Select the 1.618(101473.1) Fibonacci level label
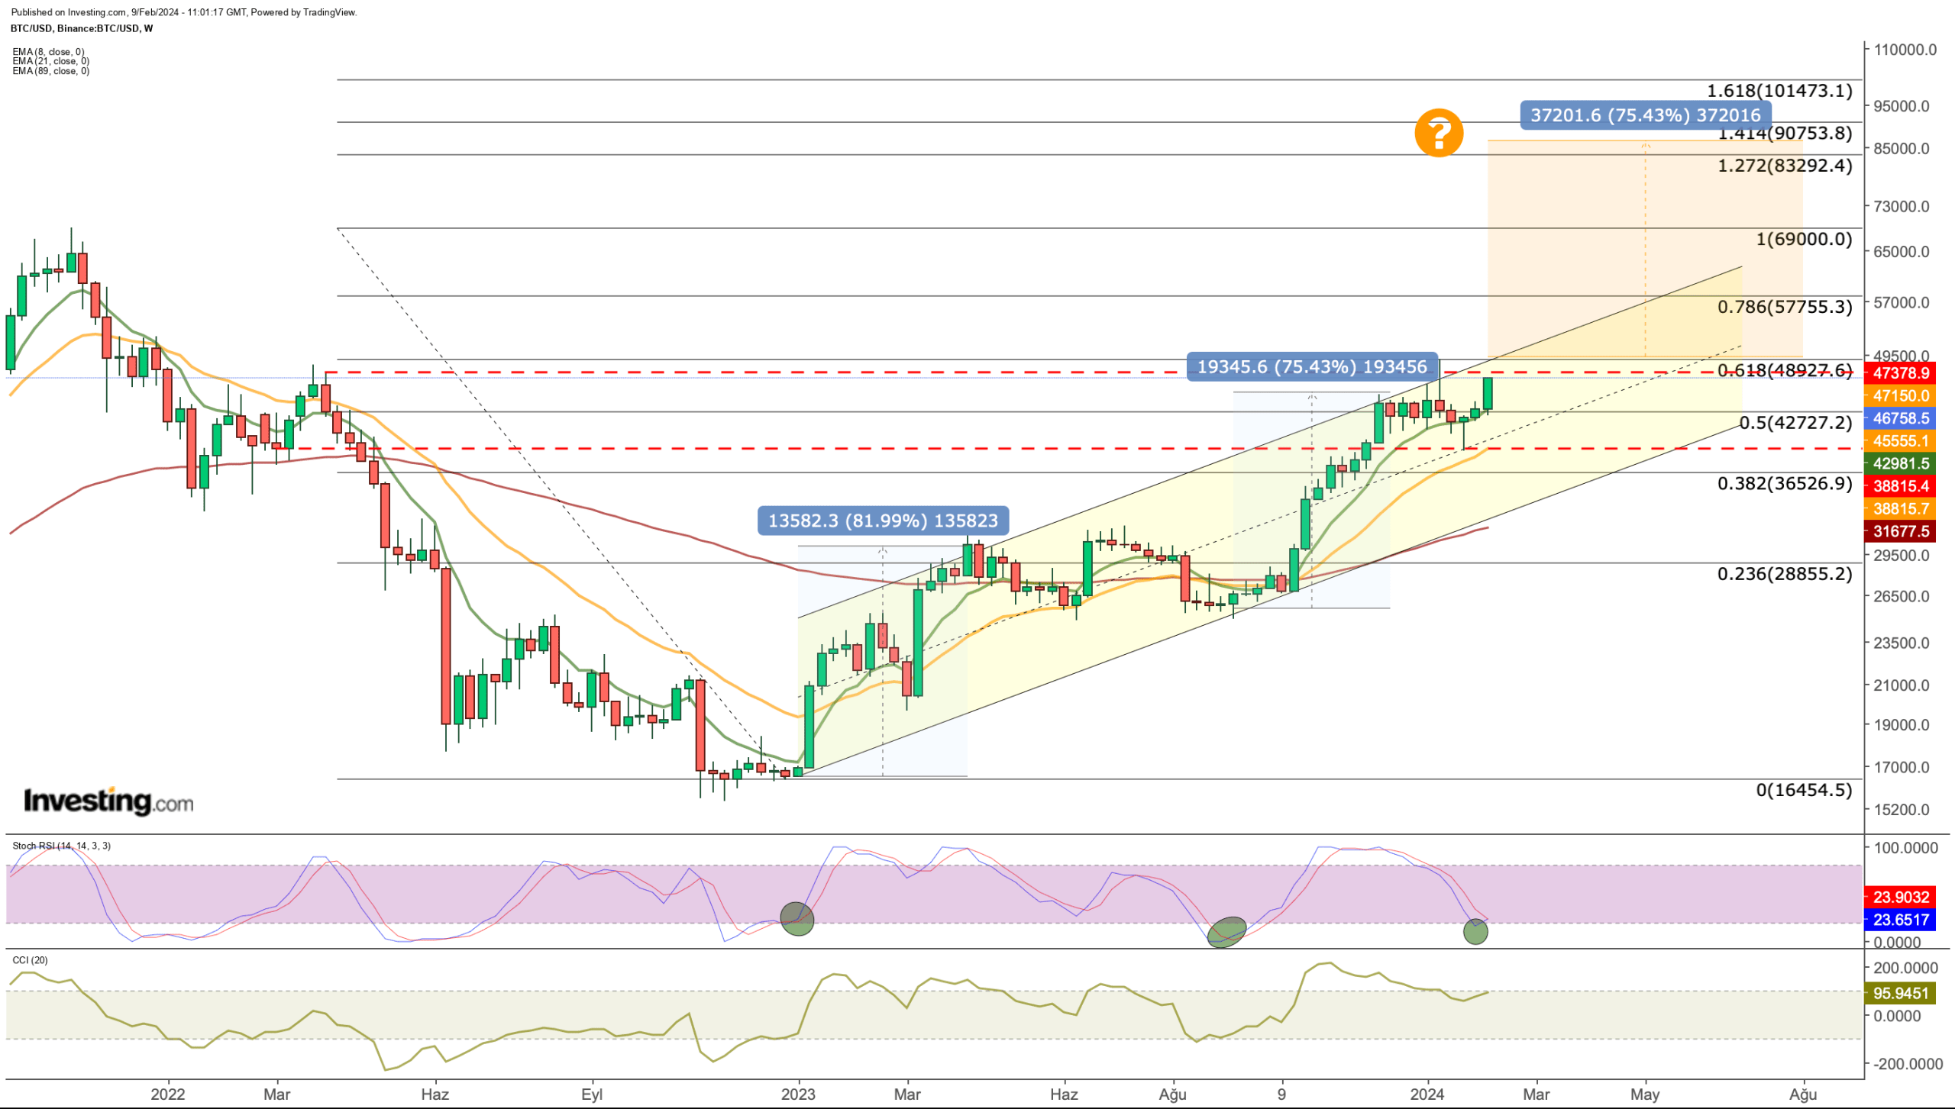1955x1109 pixels. 1779,91
